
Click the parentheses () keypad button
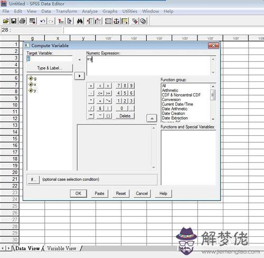coord(108,116)
